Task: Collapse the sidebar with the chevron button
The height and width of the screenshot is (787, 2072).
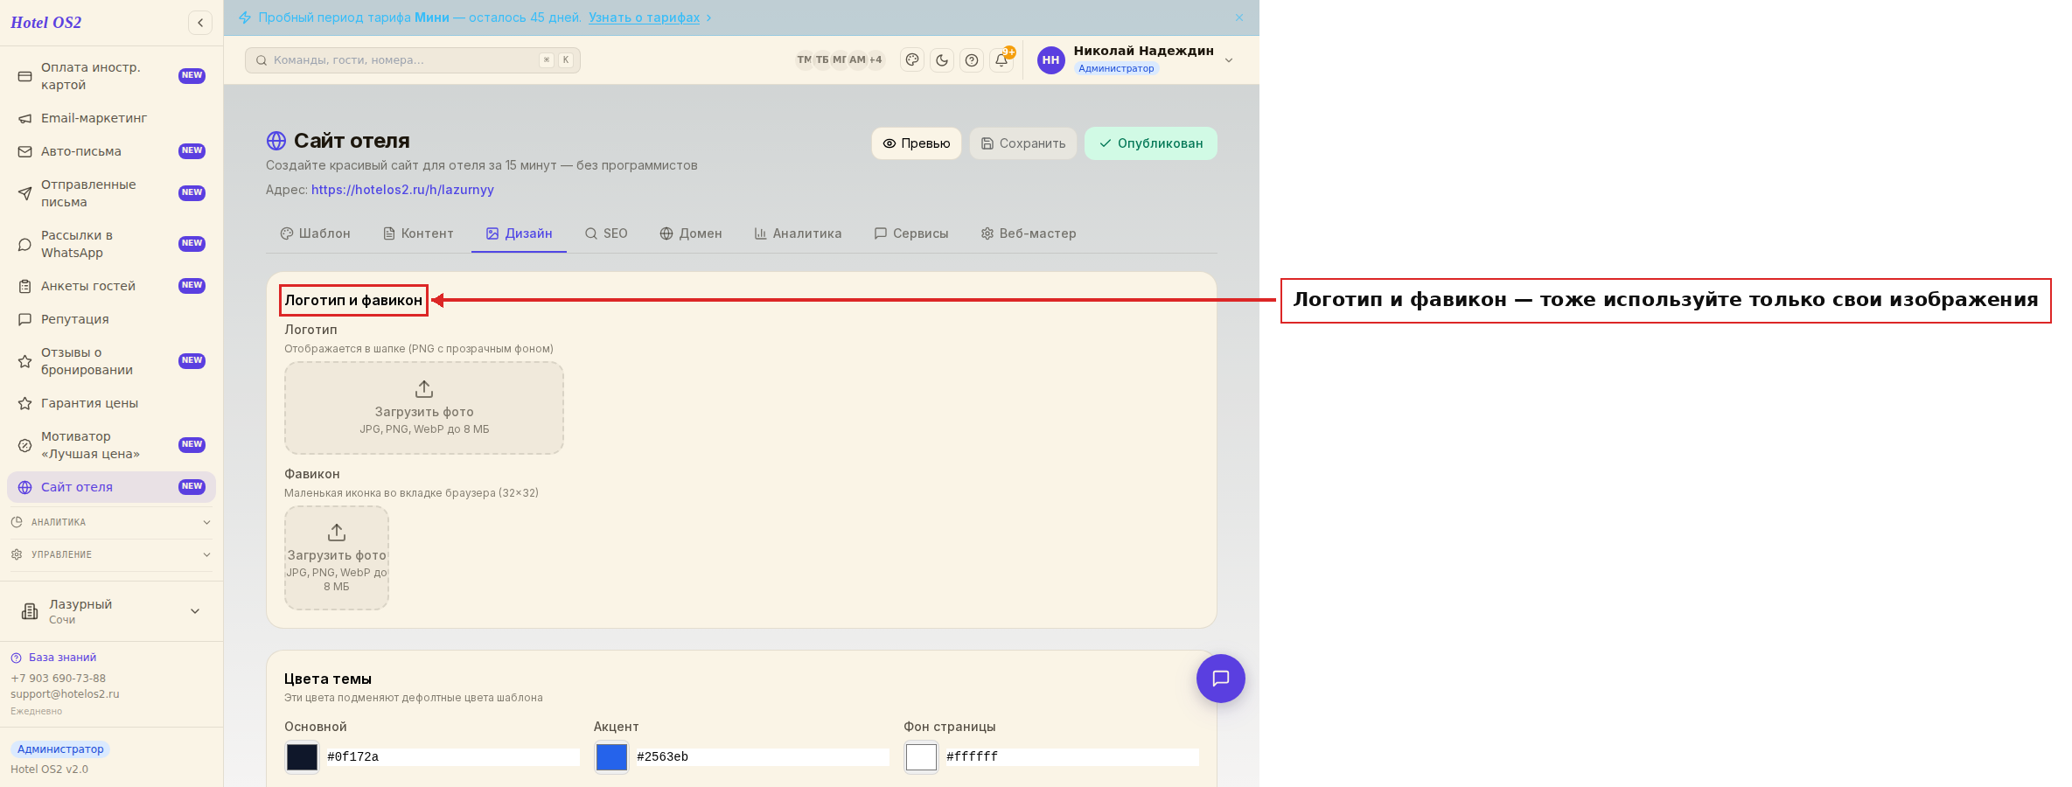Action: click(x=200, y=23)
